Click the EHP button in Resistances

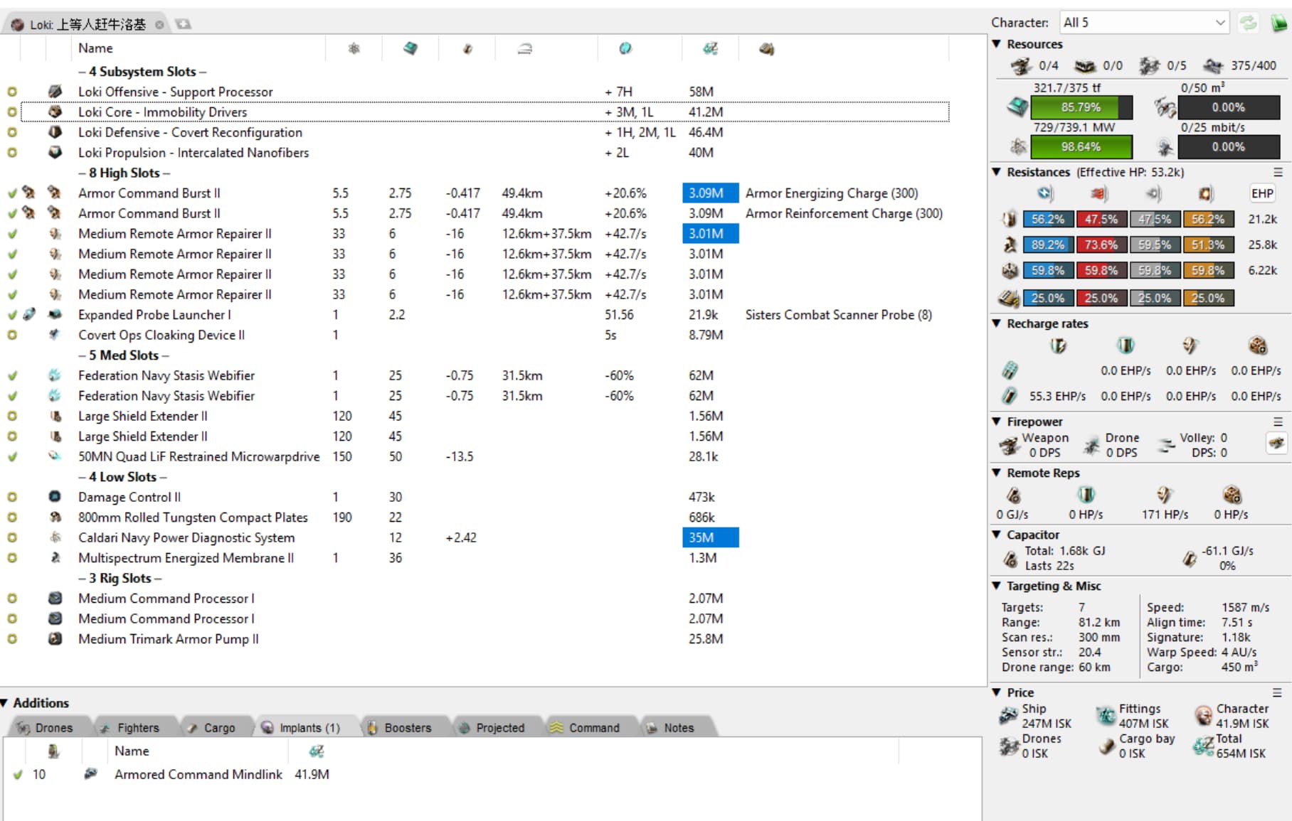click(x=1261, y=193)
